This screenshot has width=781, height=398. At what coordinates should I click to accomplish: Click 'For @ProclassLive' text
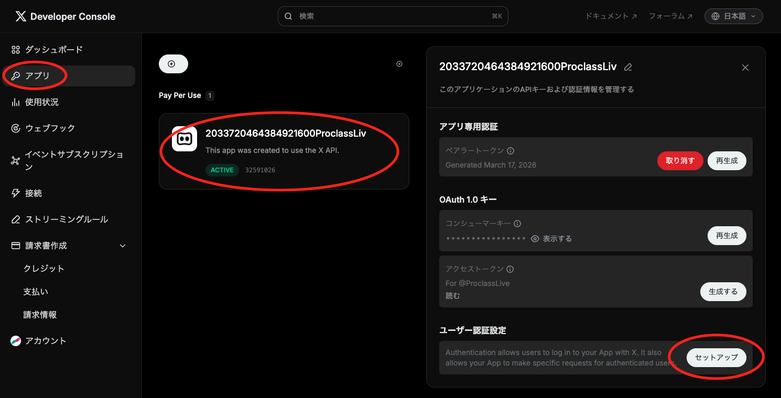pos(478,283)
